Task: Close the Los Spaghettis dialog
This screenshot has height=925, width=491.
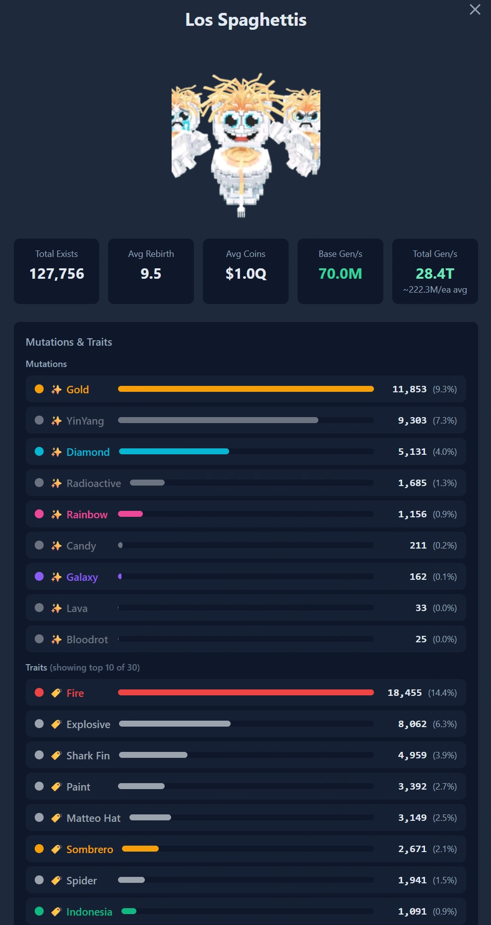Action: pos(475,10)
